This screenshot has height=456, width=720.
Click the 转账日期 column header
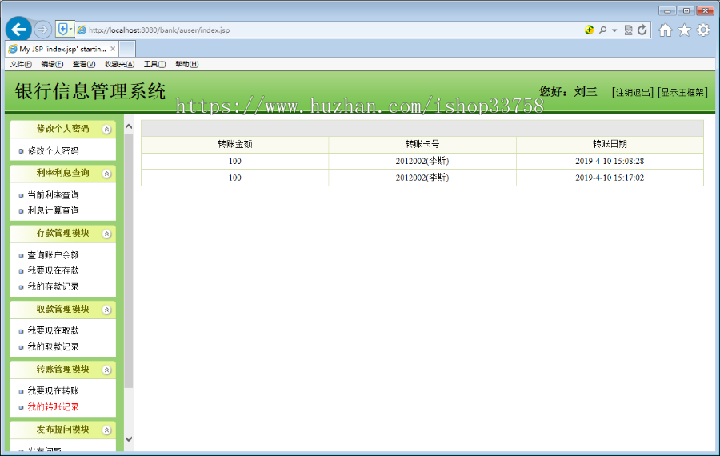(610, 144)
